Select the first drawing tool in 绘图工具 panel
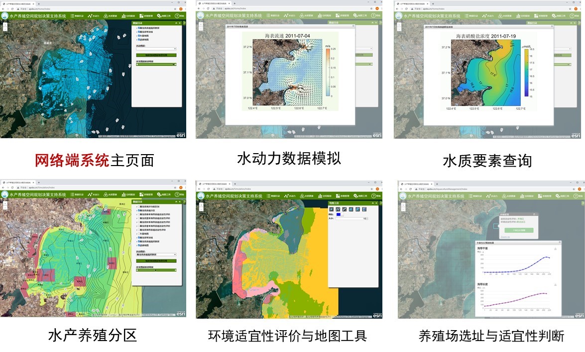Image resolution: width=585 pixels, height=352 pixels. coord(332,209)
